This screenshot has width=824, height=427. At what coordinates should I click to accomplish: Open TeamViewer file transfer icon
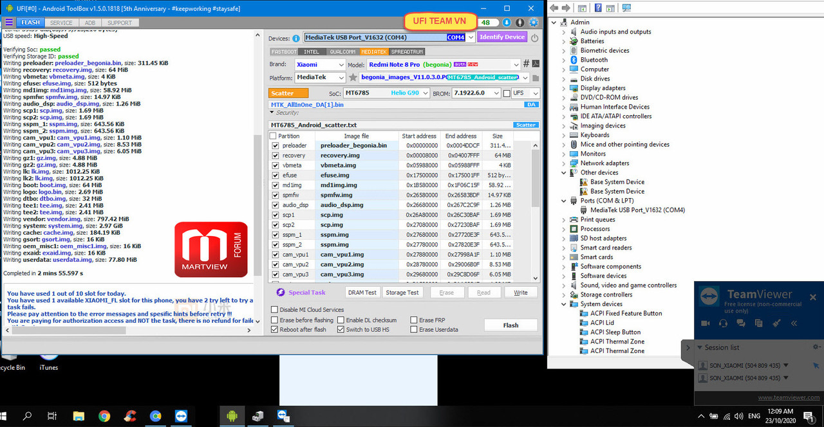pyautogui.click(x=759, y=323)
